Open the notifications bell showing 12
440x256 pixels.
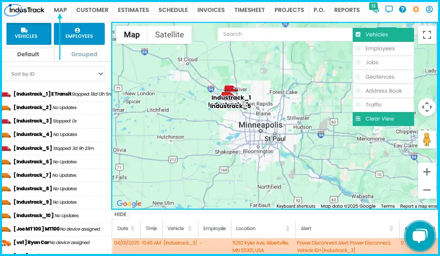(374, 8)
